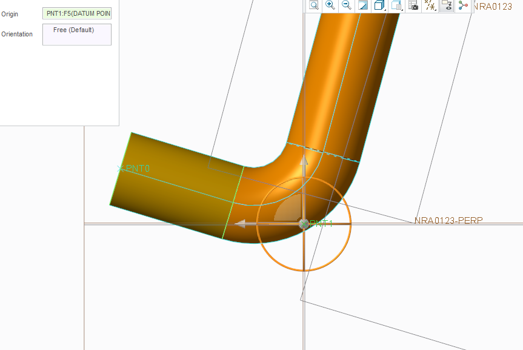
Task: Click the Refit view icon
Action: coord(314,5)
